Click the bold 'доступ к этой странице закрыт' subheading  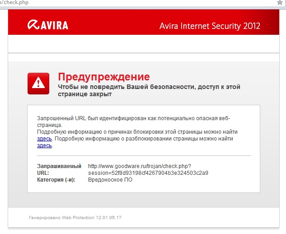pyautogui.click(x=149, y=90)
